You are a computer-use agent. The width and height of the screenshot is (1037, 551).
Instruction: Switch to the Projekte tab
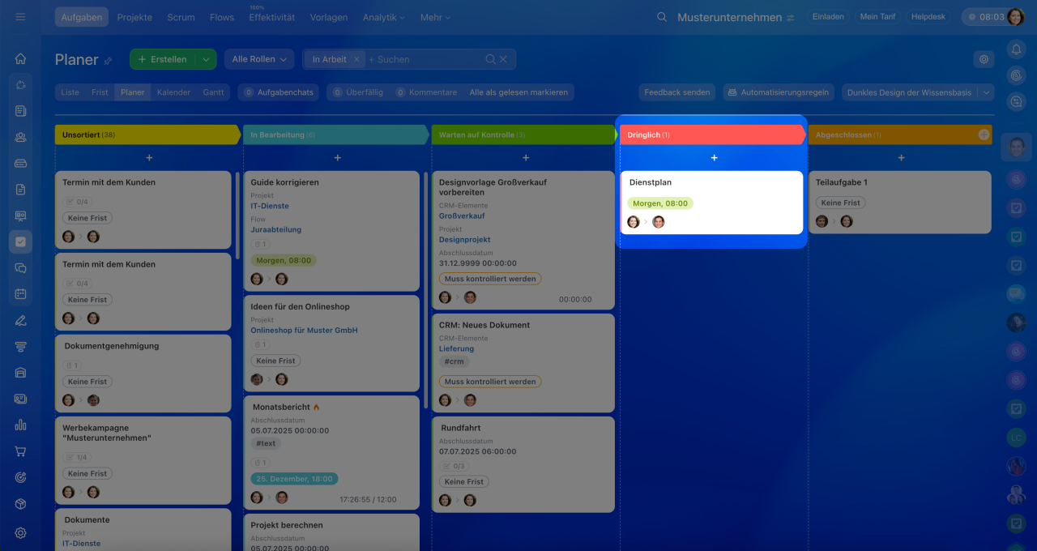(x=134, y=17)
